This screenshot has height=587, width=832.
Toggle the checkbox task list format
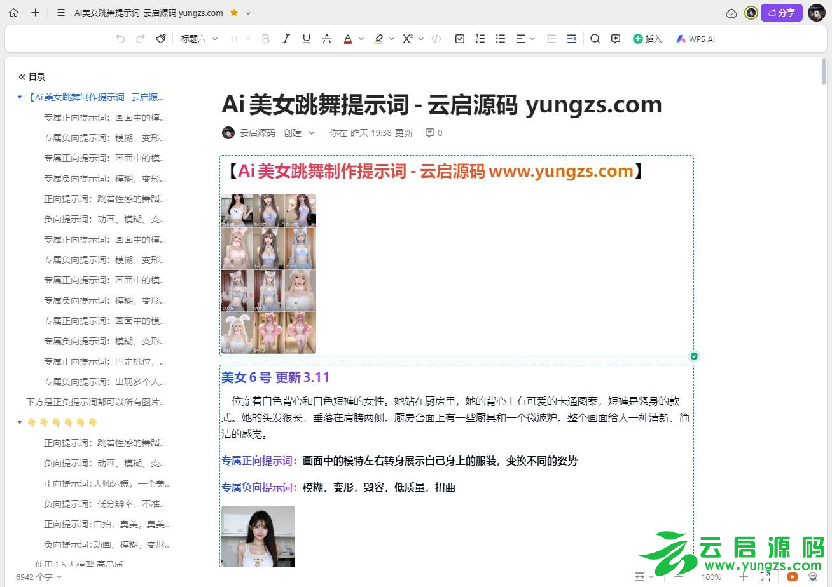[x=459, y=39]
